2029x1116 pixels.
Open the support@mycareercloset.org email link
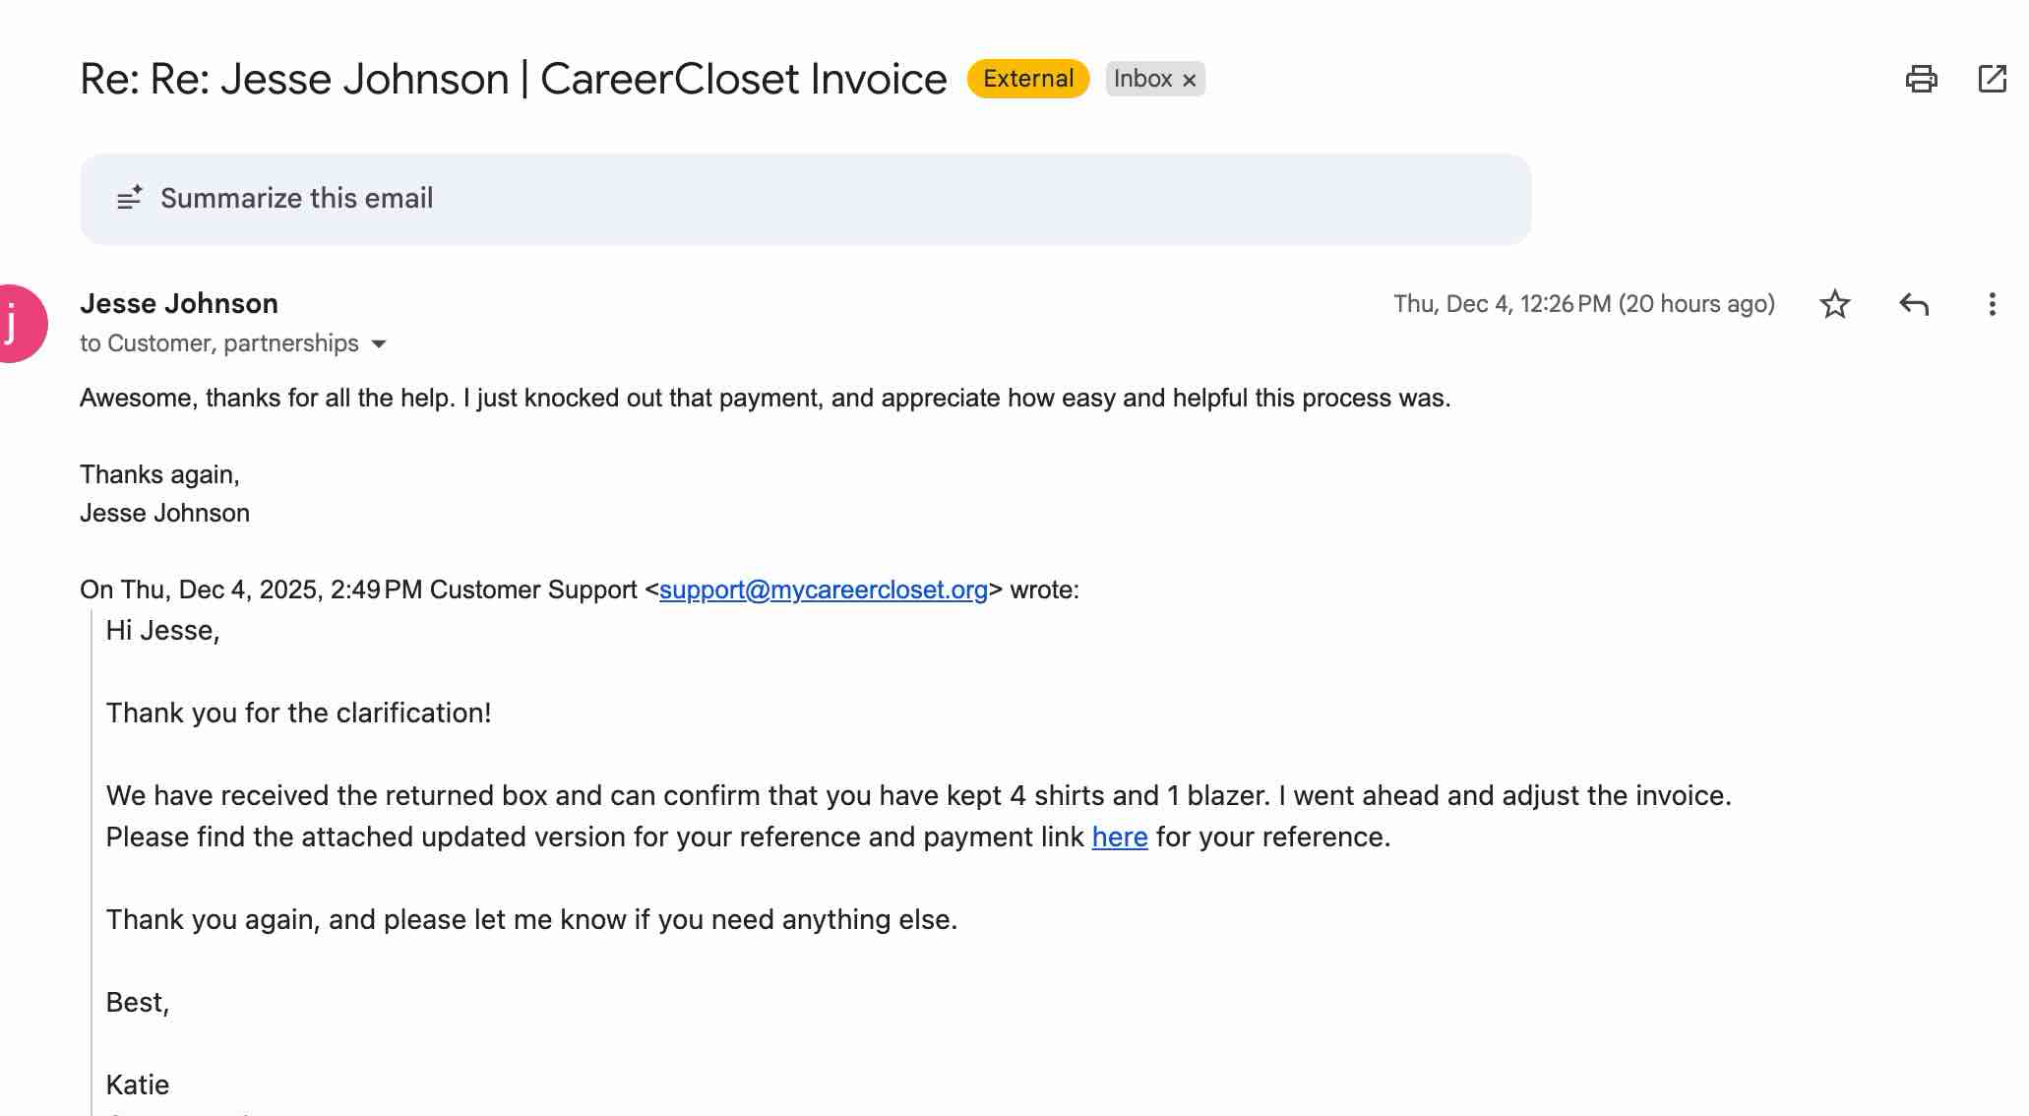pos(823,589)
